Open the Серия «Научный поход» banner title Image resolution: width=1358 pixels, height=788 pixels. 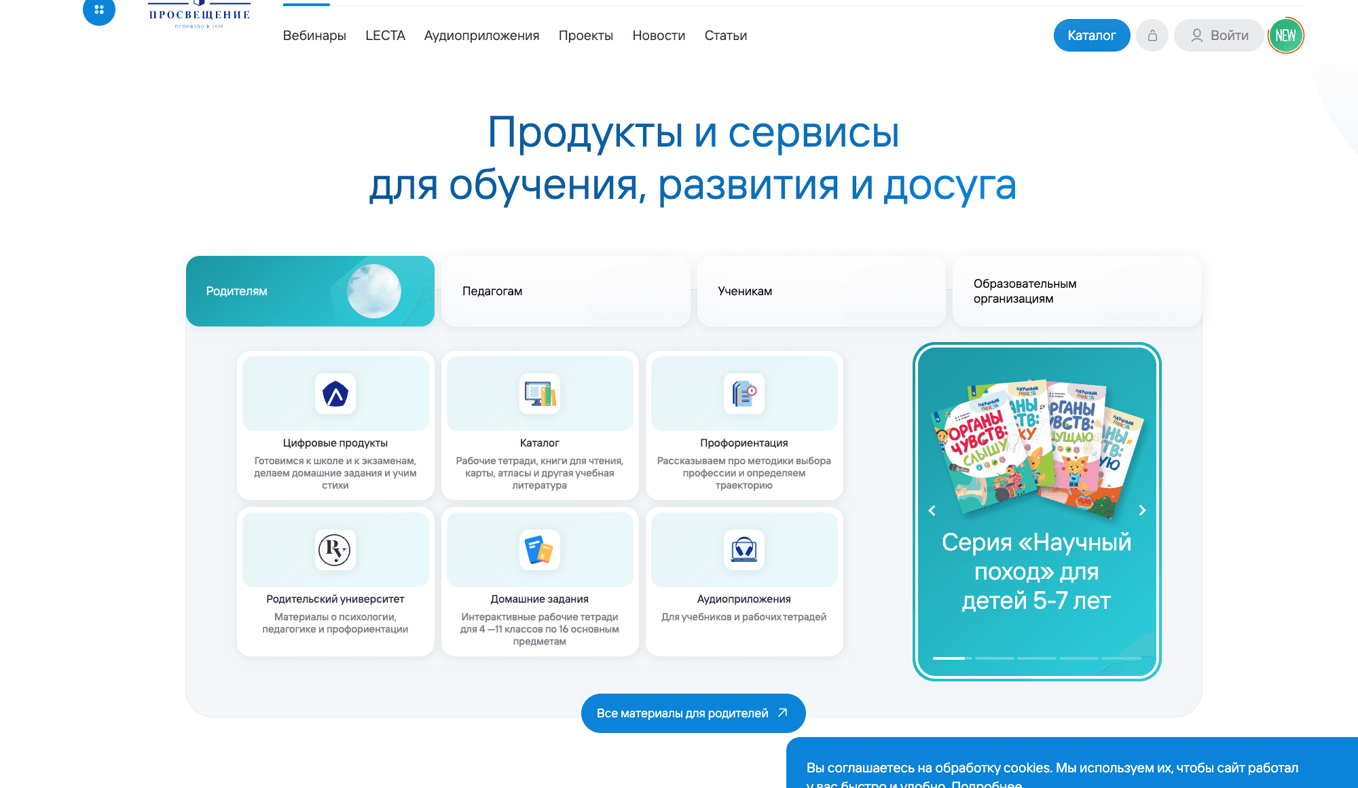click(1037, 571)
